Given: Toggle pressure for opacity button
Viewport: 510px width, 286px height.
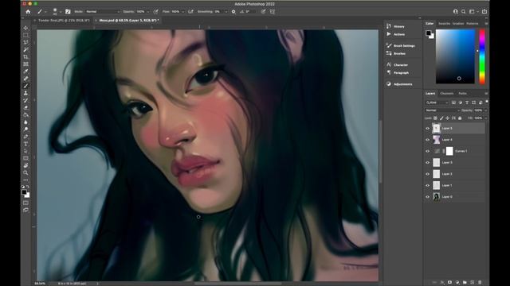Looking at the screenshot, I should click(x=156, y=12).
